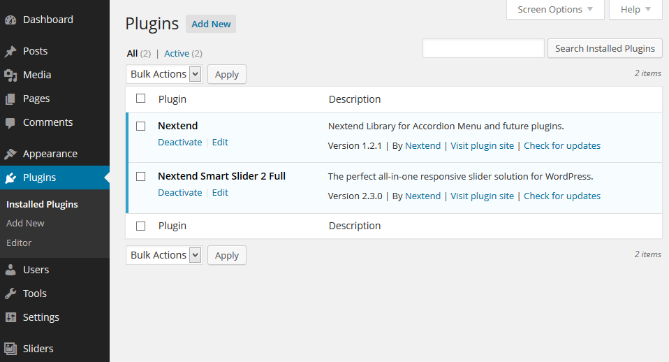The image size is (669, 362).
Task: Click the Nextend Smart Slider 2 Full title
Action: [222, 176]
